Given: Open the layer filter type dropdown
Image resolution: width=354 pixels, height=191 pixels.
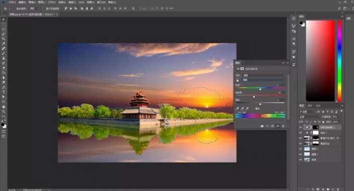Looking at the screenshot, I should 307,112.
